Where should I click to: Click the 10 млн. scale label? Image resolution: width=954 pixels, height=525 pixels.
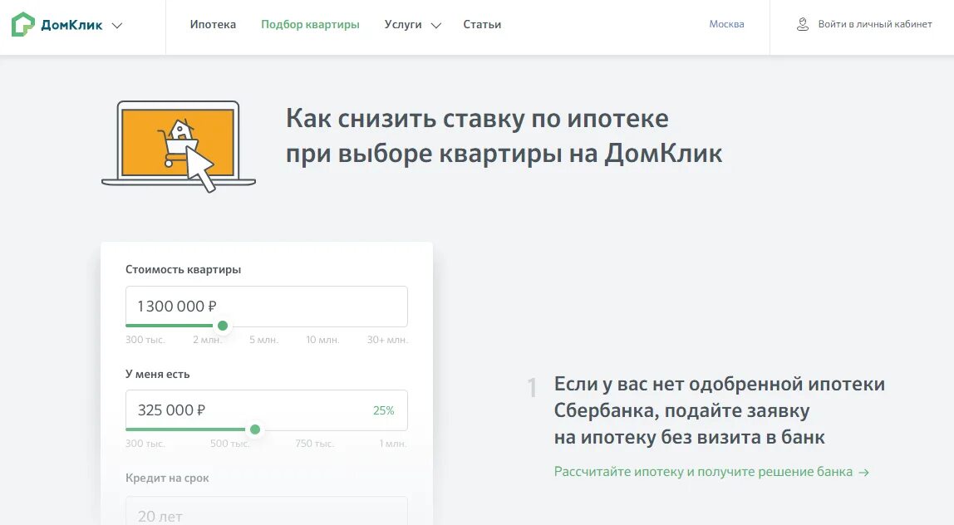point(322,340)
